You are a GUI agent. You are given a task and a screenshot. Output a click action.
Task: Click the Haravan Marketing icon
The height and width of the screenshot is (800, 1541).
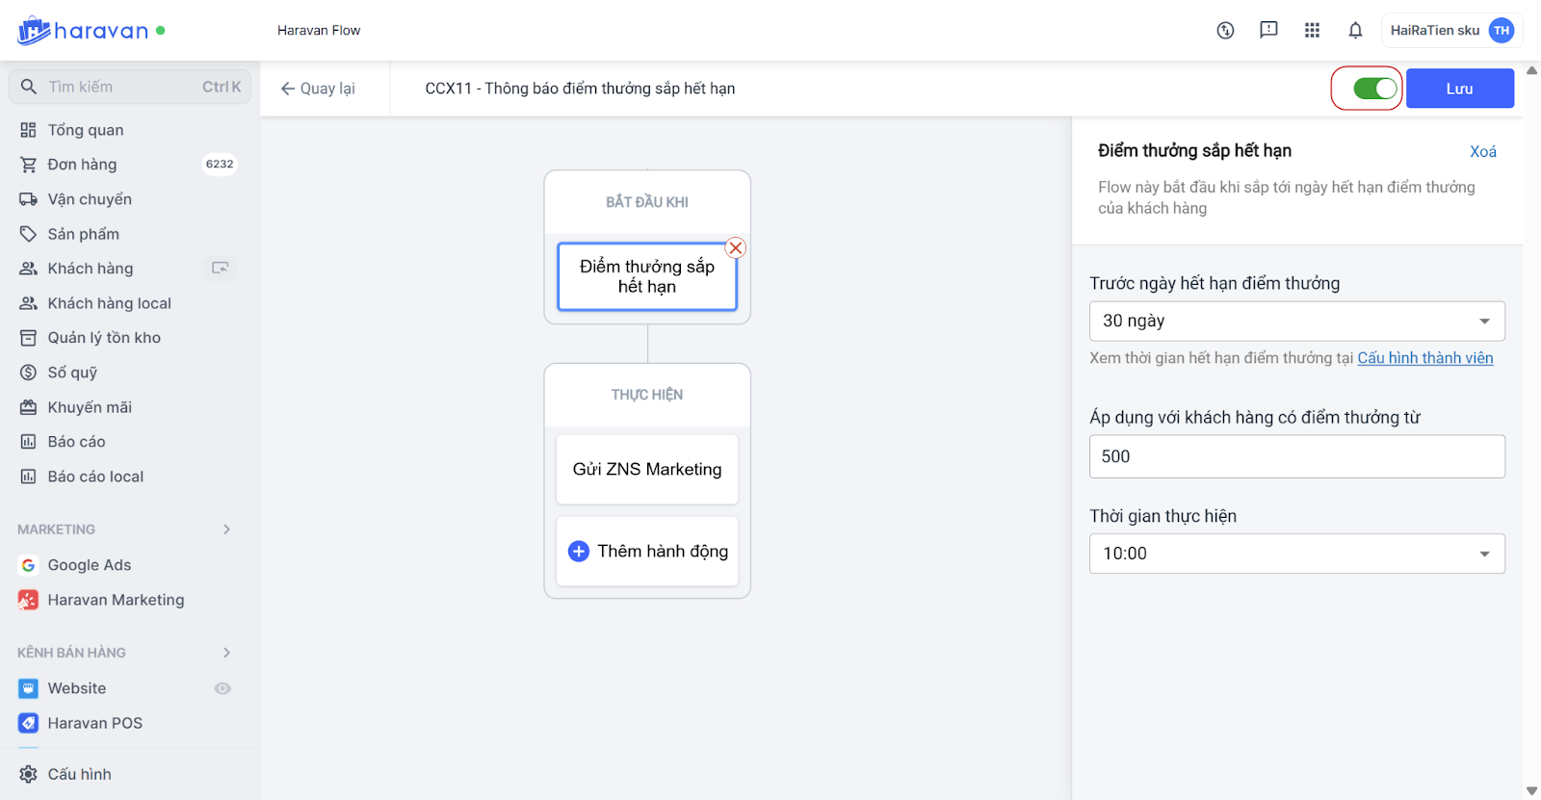(28, 600)
